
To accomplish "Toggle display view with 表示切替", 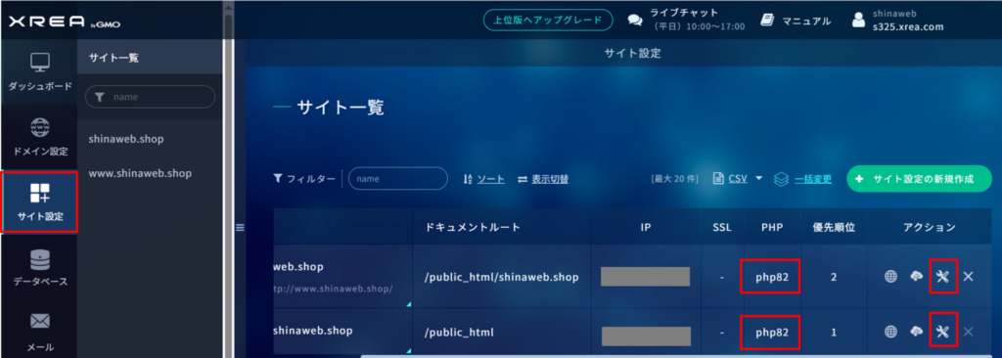I will (542, 179).
